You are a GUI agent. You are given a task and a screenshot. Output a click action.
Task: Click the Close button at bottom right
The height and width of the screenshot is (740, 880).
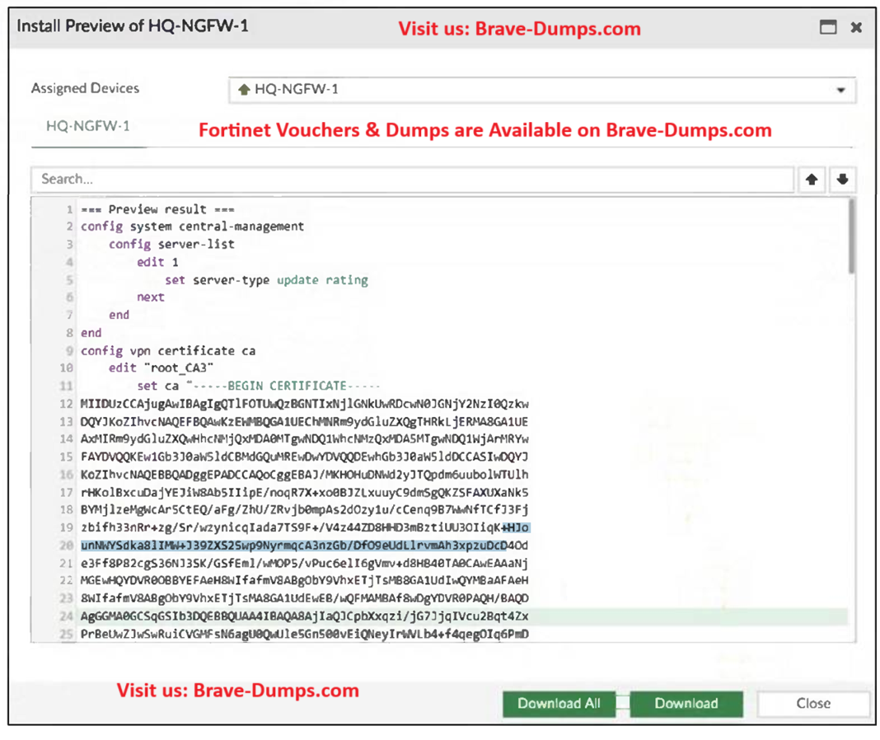(812, 703)
